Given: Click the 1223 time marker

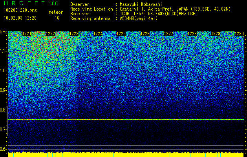Looking at the screenshot, I should click(74, 34).
